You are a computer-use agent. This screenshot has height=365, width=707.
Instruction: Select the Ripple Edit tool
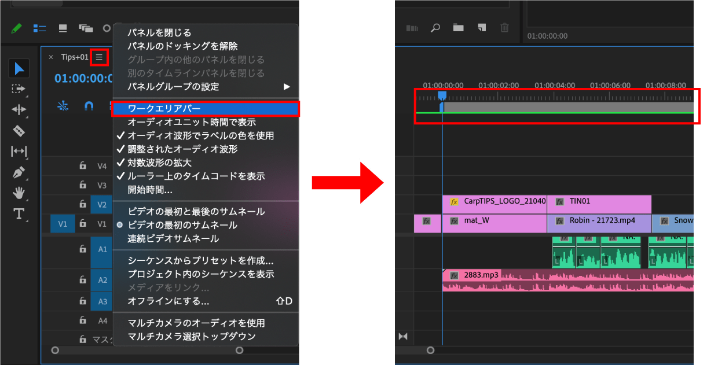point(19,110)
